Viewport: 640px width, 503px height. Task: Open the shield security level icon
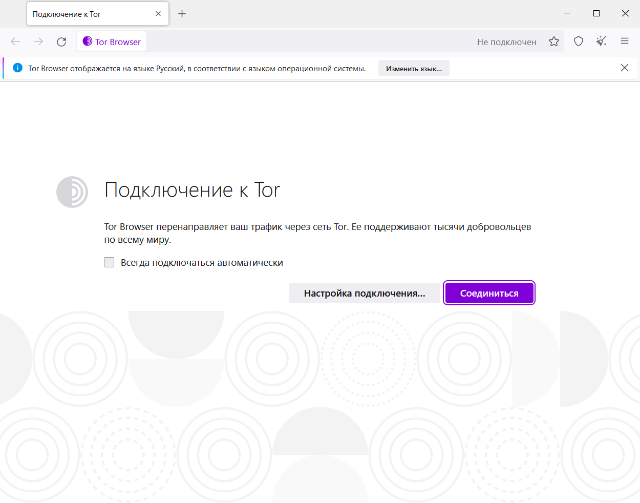pos(579,41)
